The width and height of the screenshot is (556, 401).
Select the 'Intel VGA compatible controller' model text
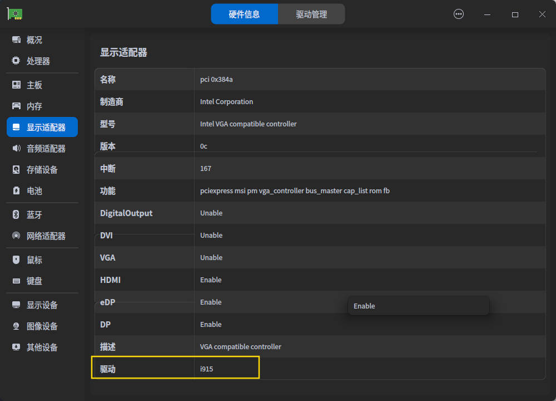[x=248, y=124]
